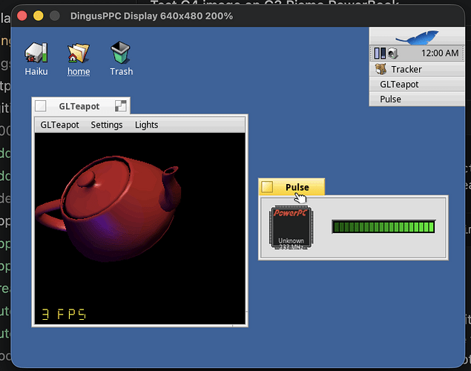Viewport: 471px width, 371px height.
Task: Click the Pulse window close square
Action: coord(267,187)
